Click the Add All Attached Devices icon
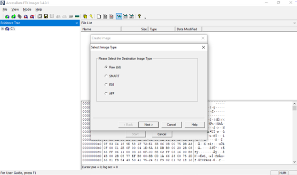 pyautogui.click(x=13, y=17)
